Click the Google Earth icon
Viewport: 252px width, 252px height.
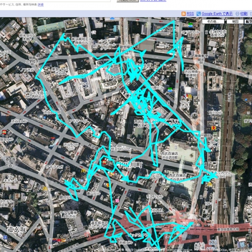(x=199, y=14)
